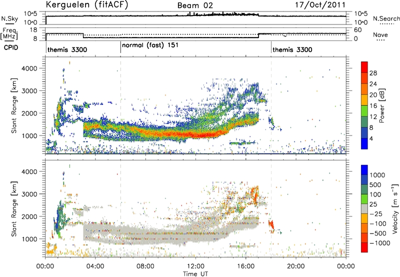
Task: Click the "28" tick on Power colorbar
Action: tap(373, 73)
